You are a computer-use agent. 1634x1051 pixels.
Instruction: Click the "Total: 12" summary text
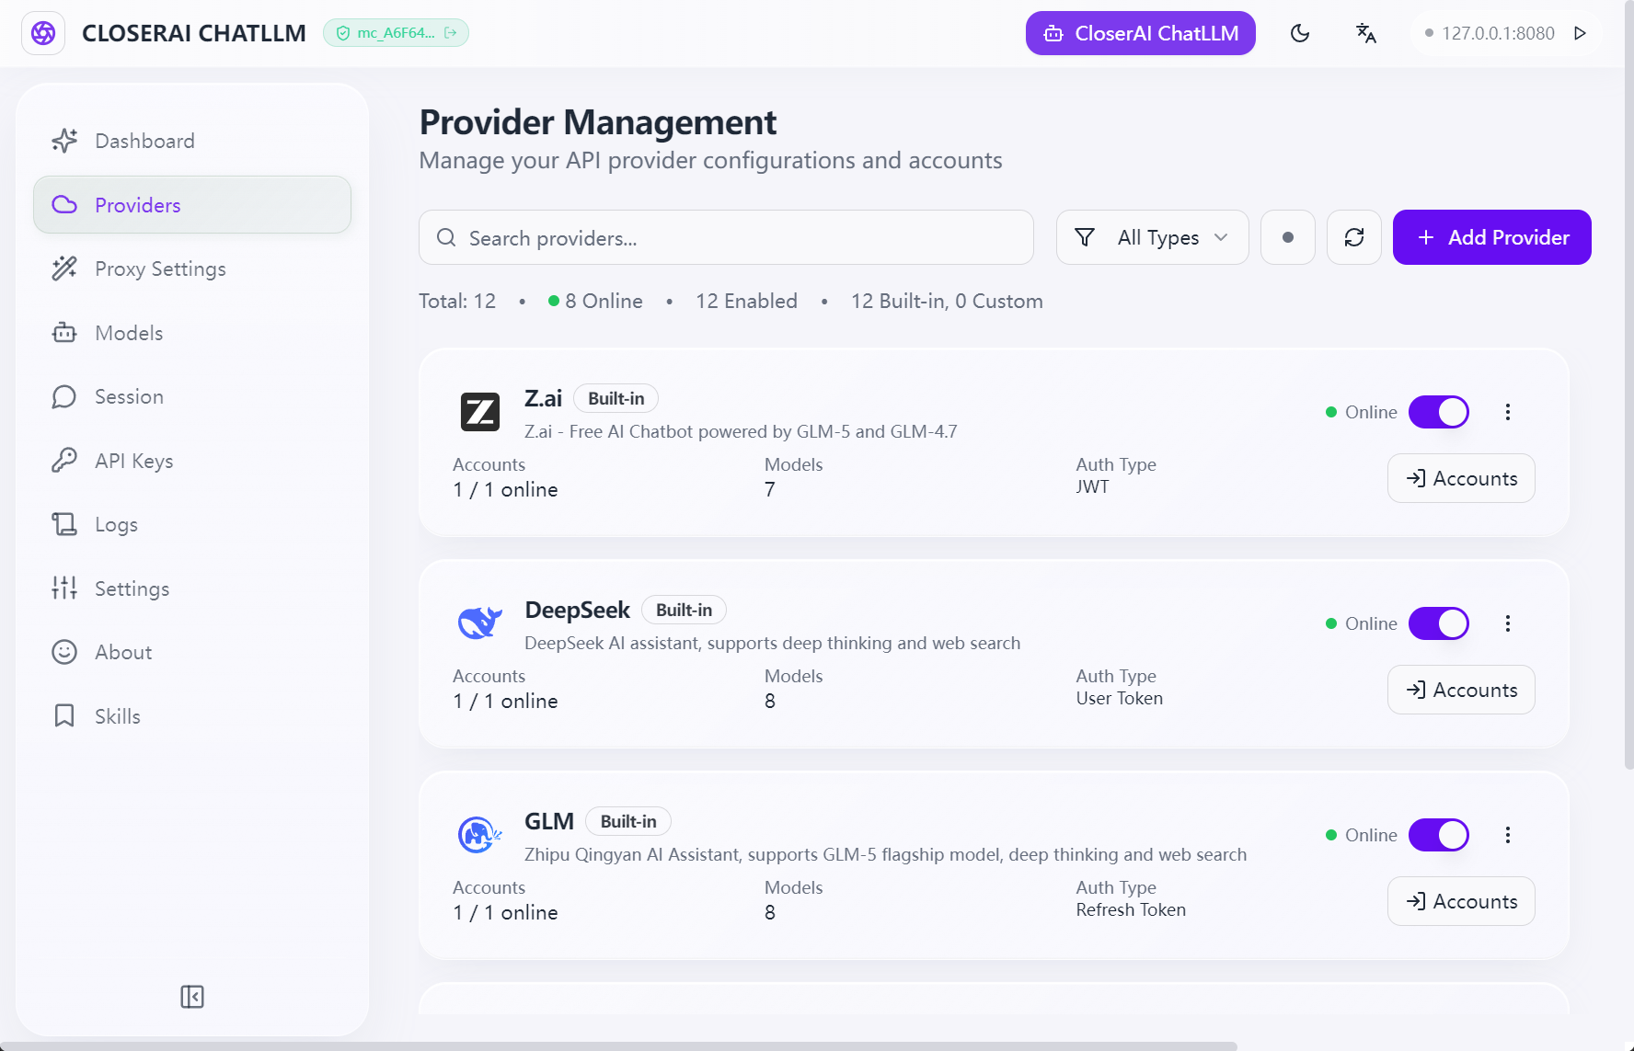tap(457, 301)
